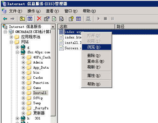Click the IIS icon in menu bar
The image size is (158, 123).
[x=4, y=11]
